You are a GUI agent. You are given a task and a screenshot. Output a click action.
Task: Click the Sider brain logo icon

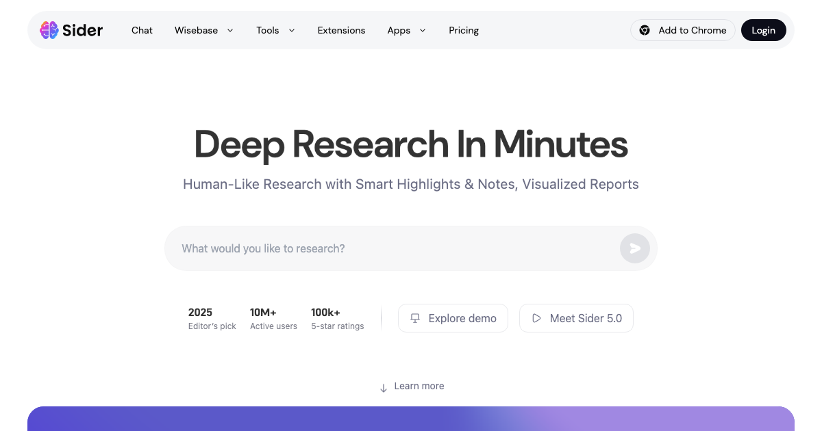pyautogui.click(x=49, y=30)
